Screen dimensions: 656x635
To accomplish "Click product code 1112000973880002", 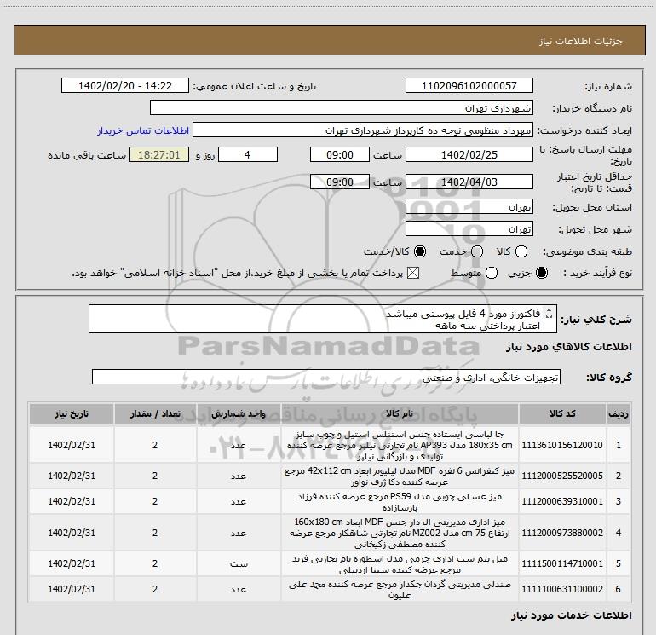I will [562, 533].
